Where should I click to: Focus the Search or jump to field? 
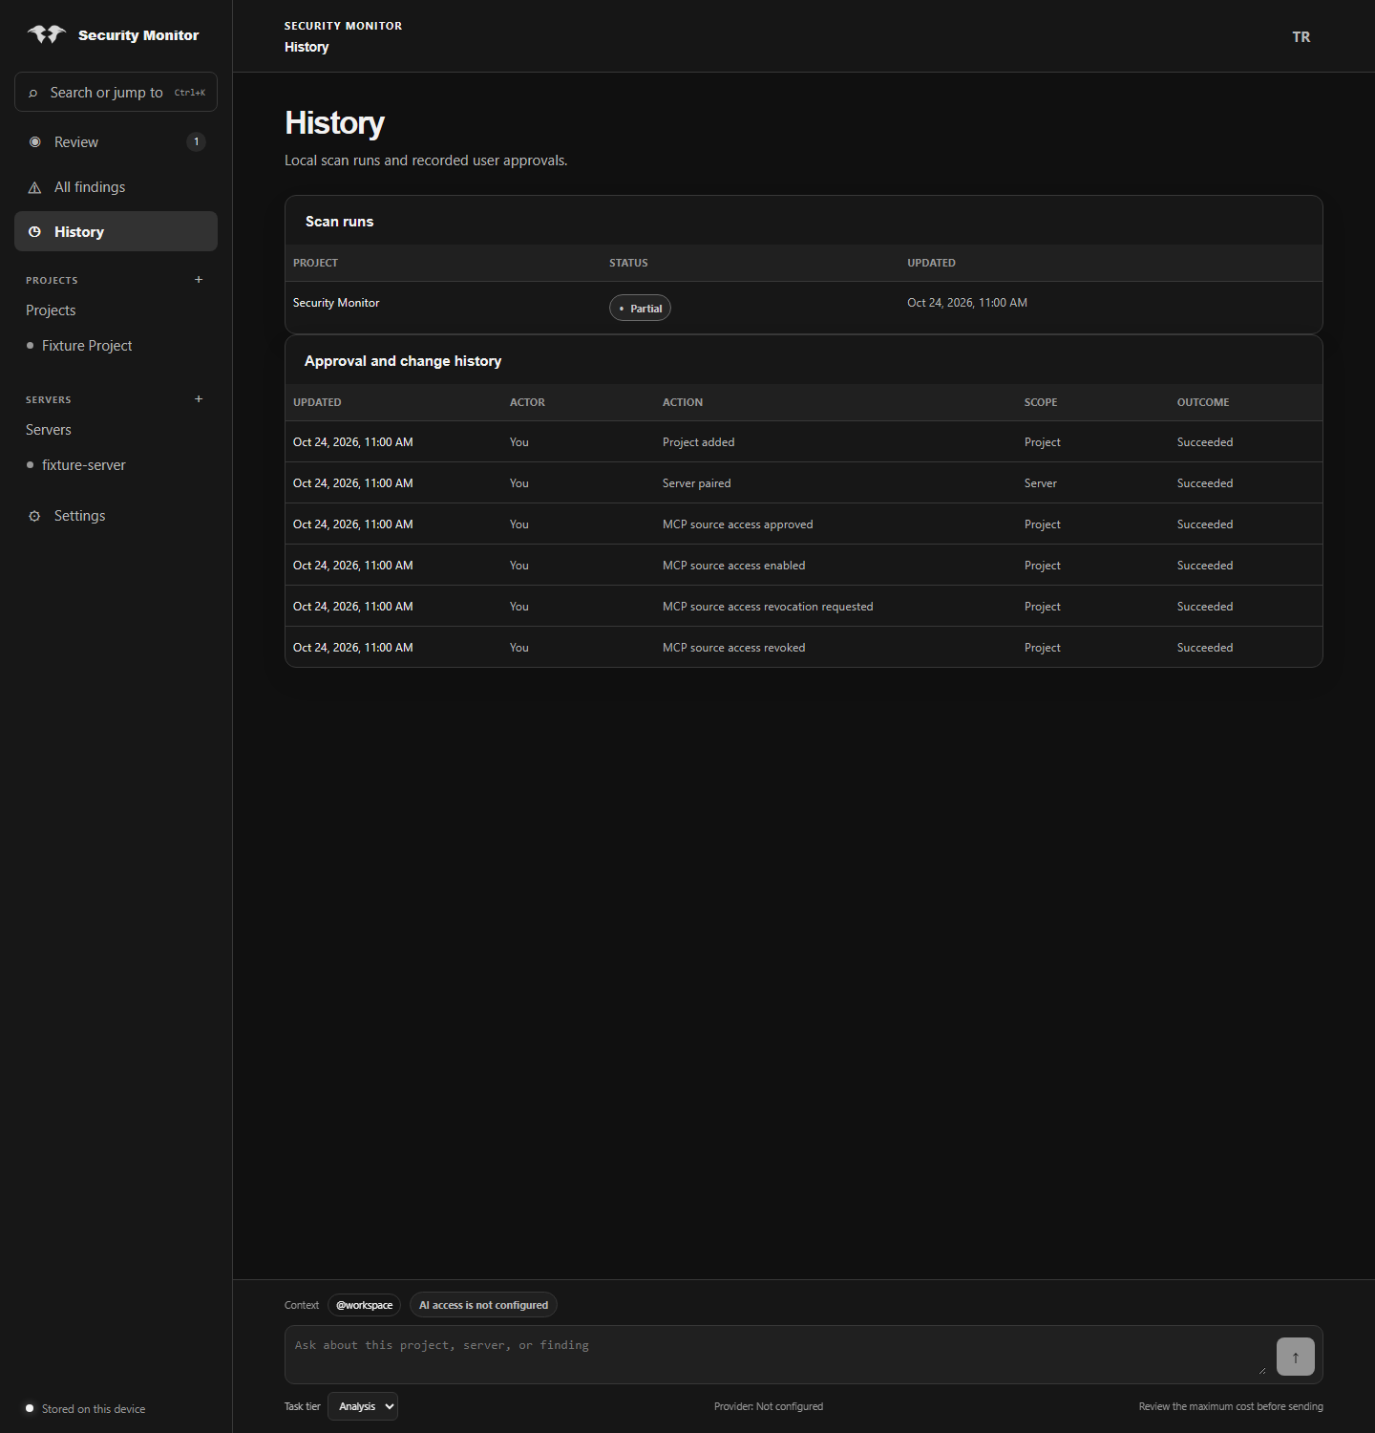116,92
